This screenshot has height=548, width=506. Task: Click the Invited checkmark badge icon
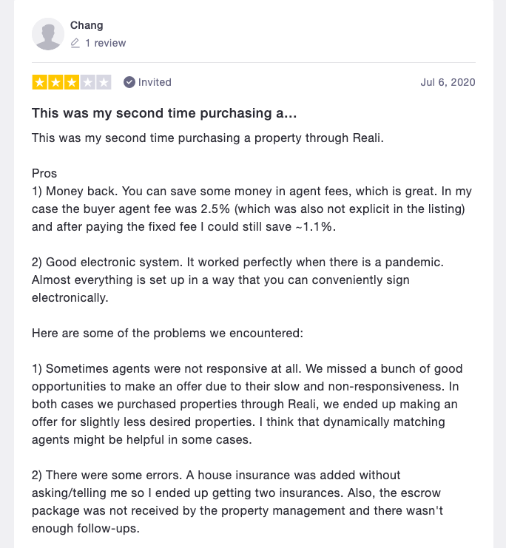click(129, 82)
